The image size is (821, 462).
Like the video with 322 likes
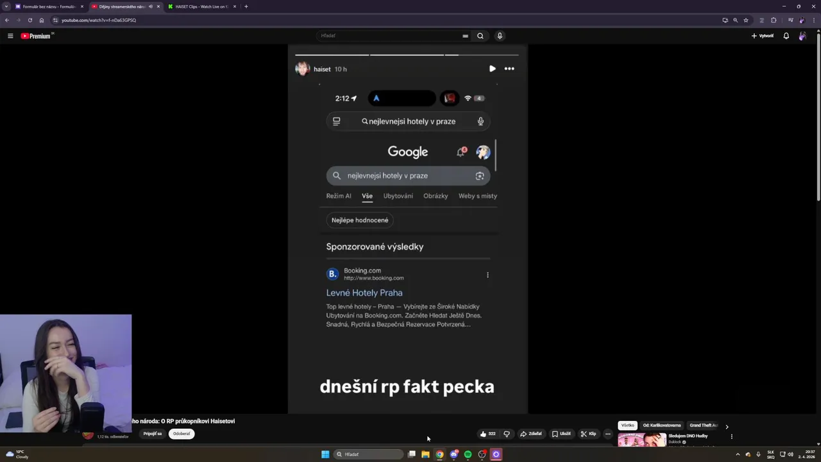[487, 434]
